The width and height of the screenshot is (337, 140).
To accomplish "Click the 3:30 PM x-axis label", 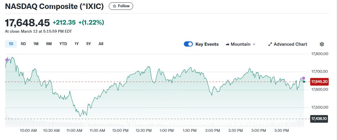I will point(282,130).
